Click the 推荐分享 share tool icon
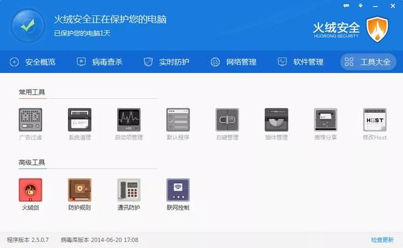403x248 pixels. [x=326, y=120]
